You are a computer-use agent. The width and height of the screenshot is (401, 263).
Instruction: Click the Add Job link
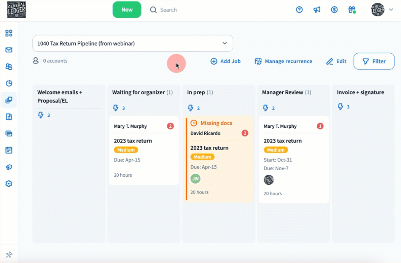point(226,61)
